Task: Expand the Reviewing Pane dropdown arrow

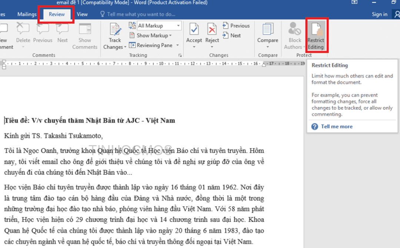Action: [x=177, y=45]
